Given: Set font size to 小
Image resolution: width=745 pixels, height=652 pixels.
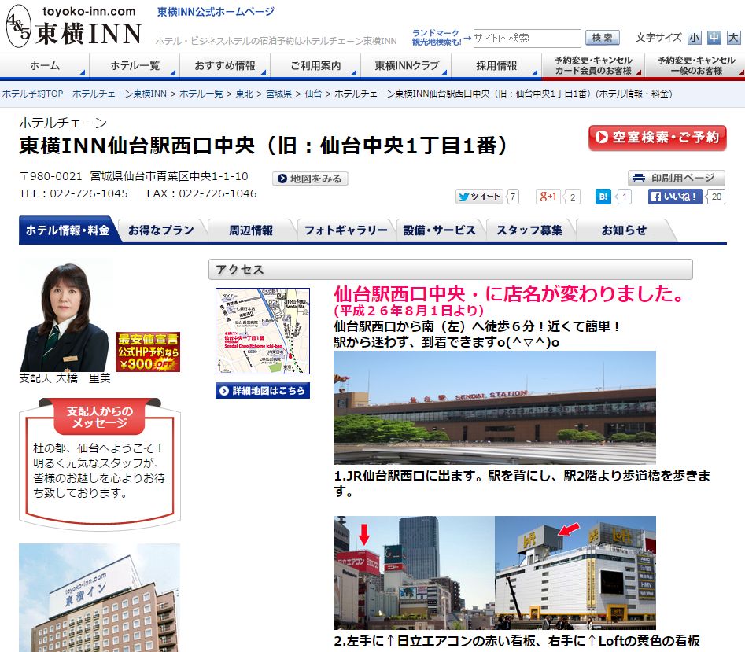Looking at the screenshot, I should pos(695,38).
